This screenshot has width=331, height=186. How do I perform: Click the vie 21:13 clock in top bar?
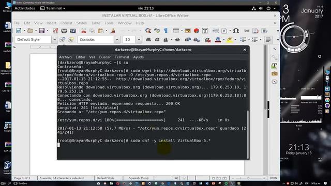[x=146, y=8]
